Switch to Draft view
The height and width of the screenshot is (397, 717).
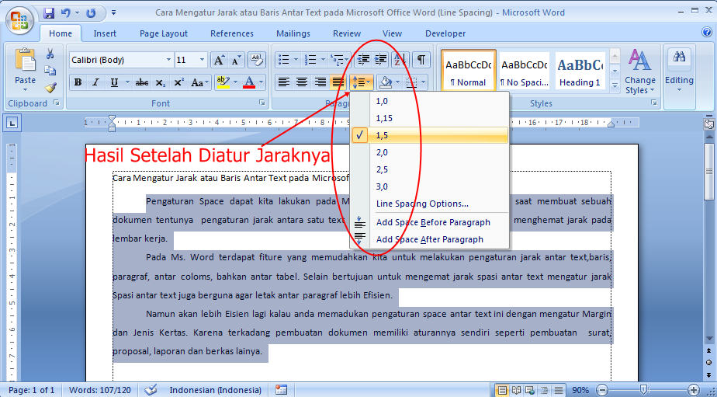click(x=559, y=390)
